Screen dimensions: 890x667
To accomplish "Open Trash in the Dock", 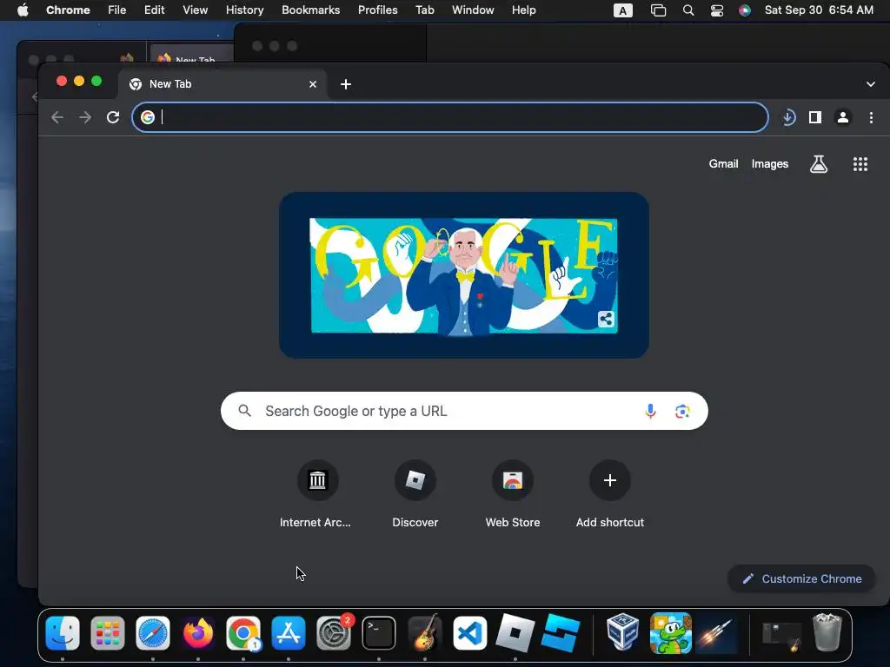I will click(827, 632).
